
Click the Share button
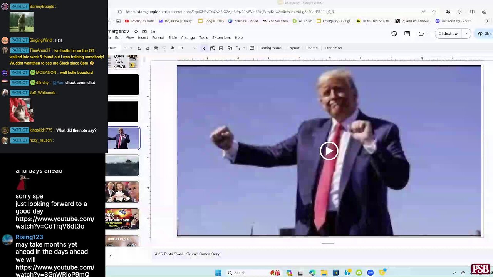click(x=485, y=33)
